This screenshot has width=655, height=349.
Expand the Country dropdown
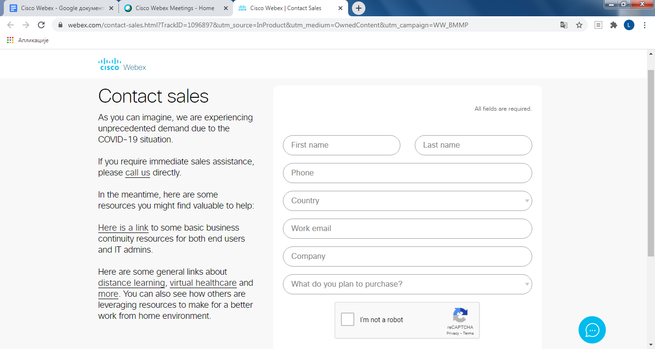pos(408,201)
